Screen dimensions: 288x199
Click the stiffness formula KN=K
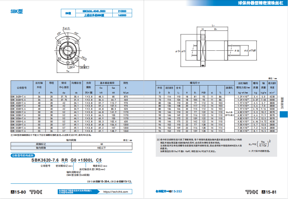coord(260,144)
